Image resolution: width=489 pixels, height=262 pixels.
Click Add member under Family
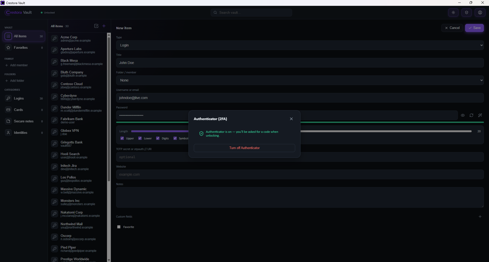coord(17,65)
